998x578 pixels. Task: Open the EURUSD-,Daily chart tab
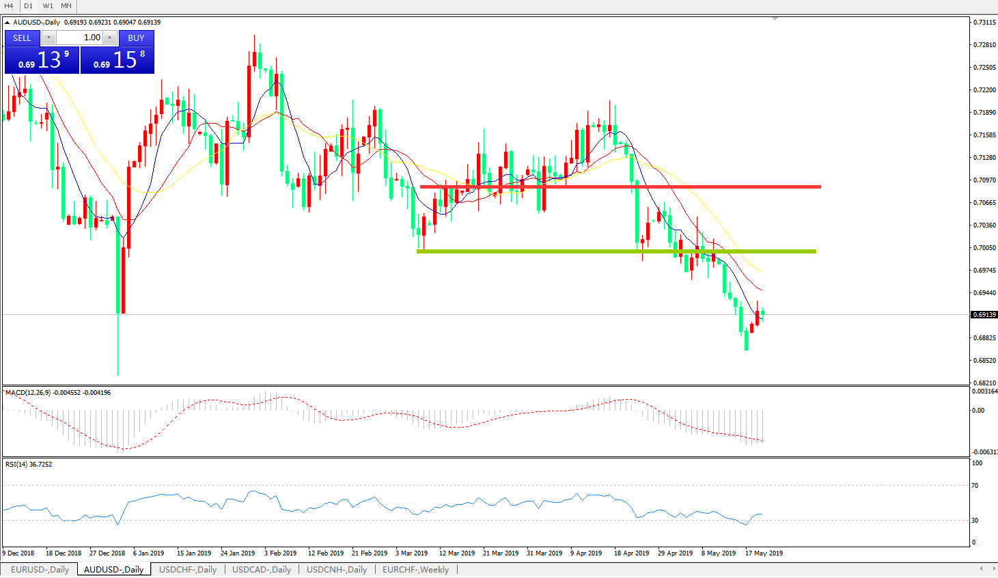tap(40, 569)
